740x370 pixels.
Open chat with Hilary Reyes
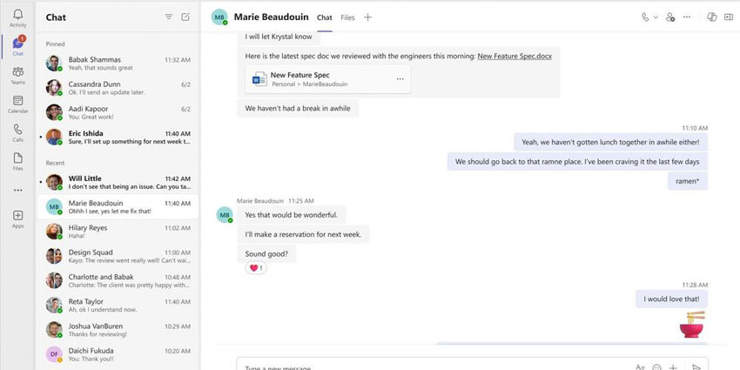click(x=118, y=232)
